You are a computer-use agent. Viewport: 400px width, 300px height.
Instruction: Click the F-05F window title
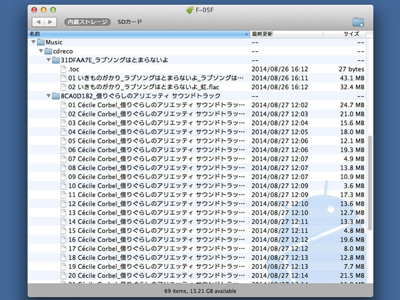[x=204, y=10]
